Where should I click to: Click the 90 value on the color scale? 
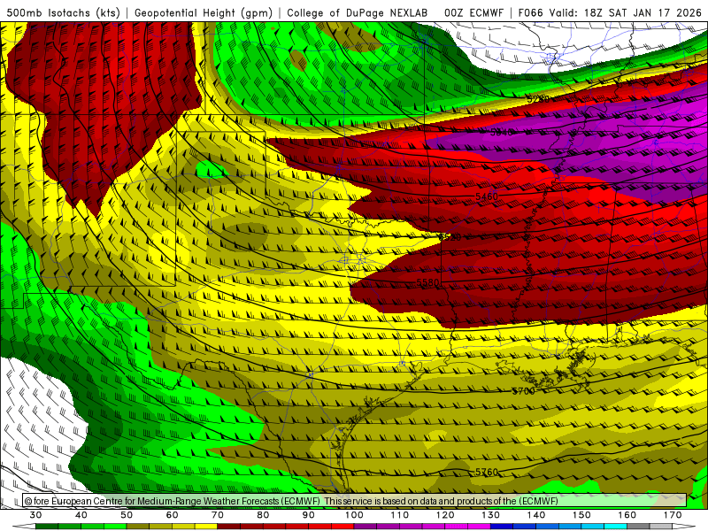309,515
